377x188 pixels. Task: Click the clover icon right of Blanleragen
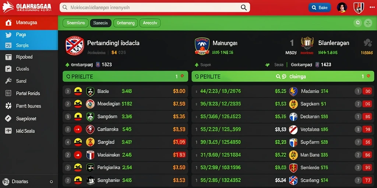click(x=368, y=43)
